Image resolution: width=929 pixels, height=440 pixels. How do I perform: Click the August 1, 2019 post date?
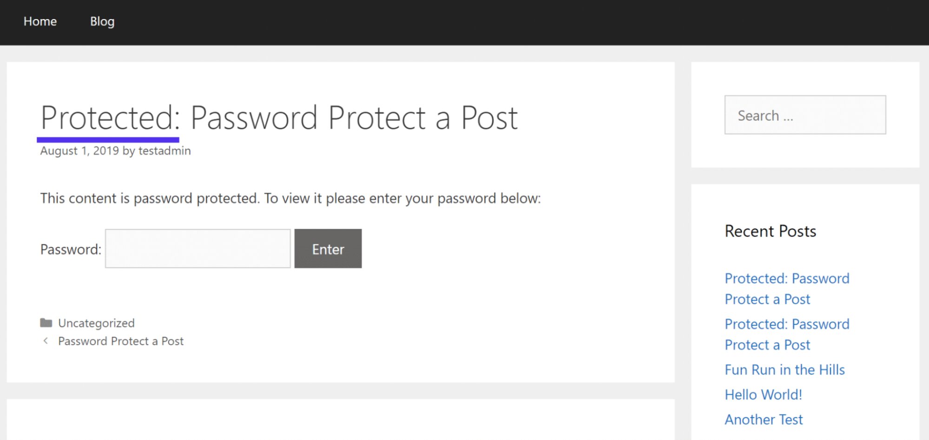[x=79, y=151]
